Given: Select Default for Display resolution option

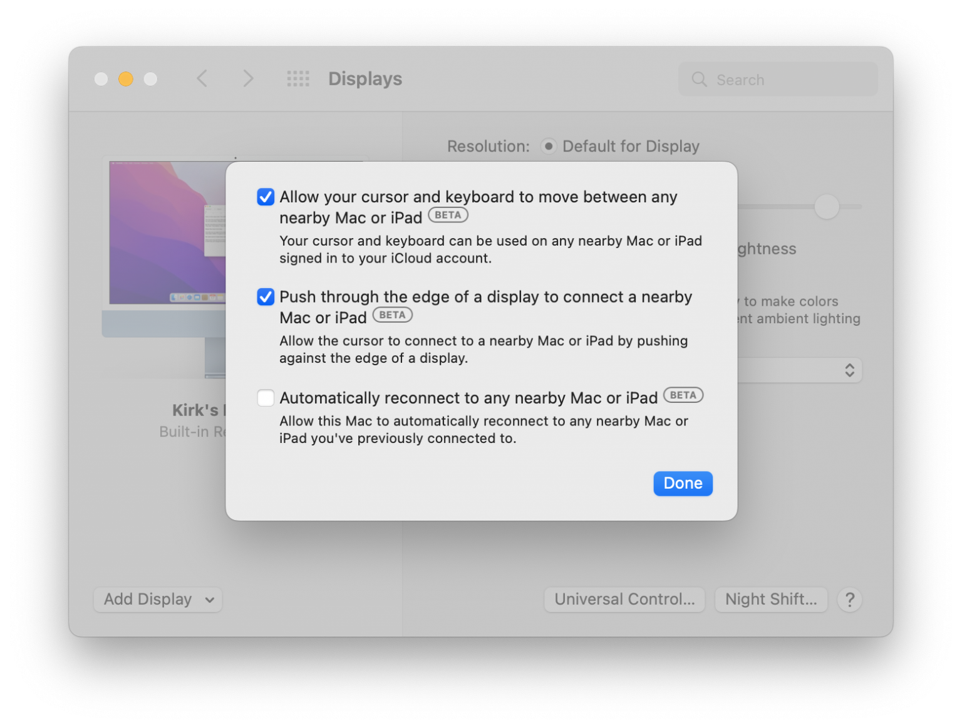Looking at the screenshot, I should tap(549, 146).
